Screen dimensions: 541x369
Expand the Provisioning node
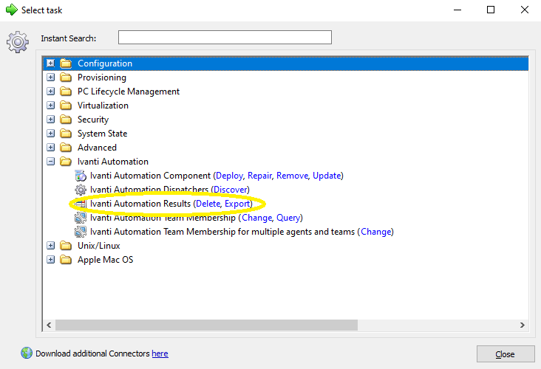point(51,77)
